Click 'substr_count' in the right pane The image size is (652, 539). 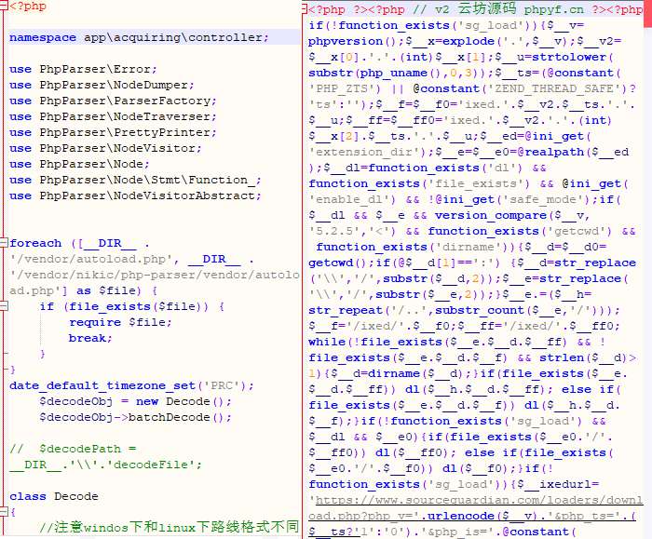click(x=481, y=310)
